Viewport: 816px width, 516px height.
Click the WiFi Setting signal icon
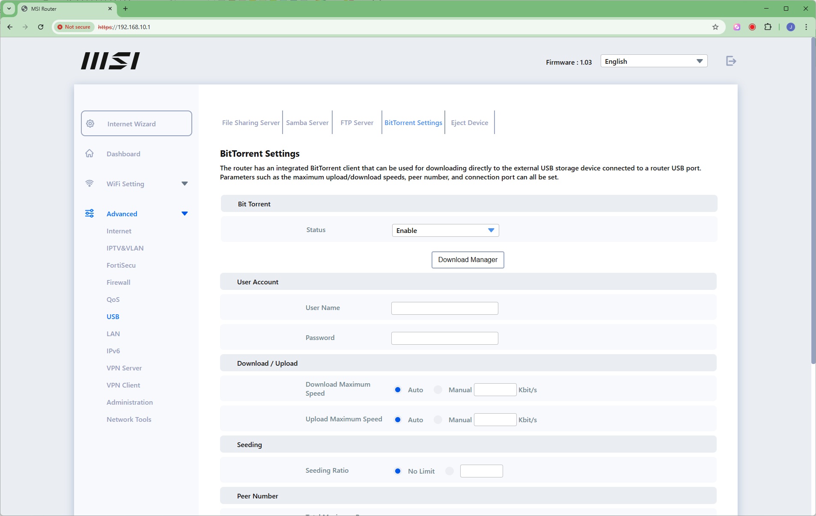89,184
